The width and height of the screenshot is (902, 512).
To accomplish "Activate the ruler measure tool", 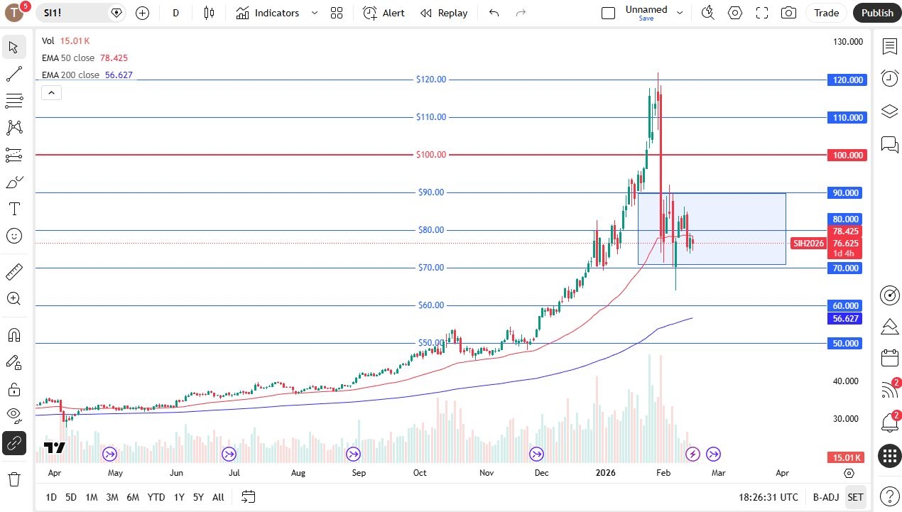I will [13, 272].
